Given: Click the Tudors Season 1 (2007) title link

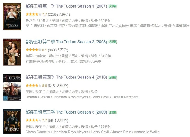Looking at the screenshot, I should pyautogui.click(x=66, y=6).
